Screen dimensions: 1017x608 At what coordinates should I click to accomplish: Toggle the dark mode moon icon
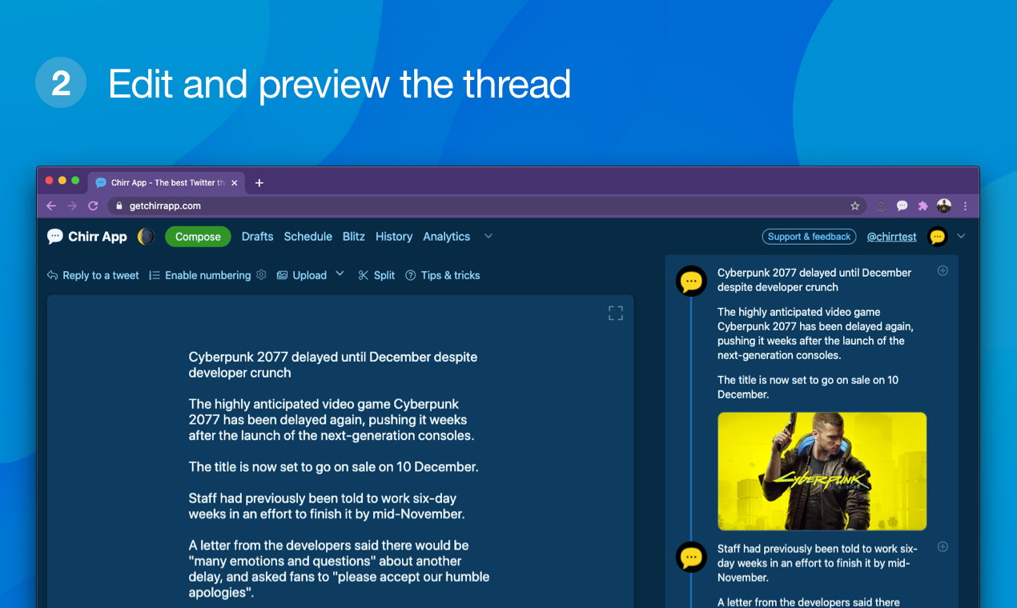[146, 237]
